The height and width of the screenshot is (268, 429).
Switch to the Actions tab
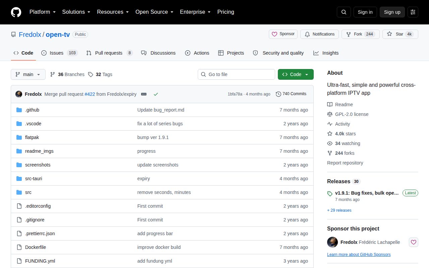[x=197, y=53]
